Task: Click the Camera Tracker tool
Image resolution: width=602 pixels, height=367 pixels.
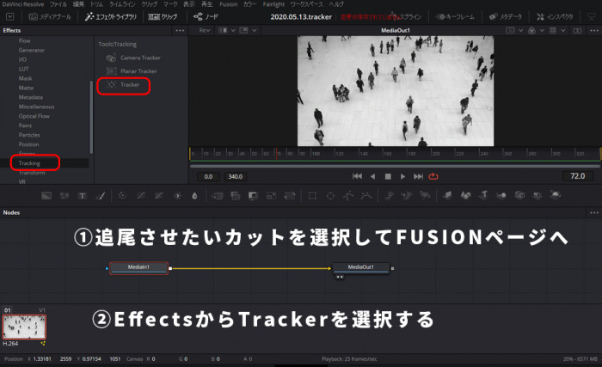Action: click(x=132, y=58)
